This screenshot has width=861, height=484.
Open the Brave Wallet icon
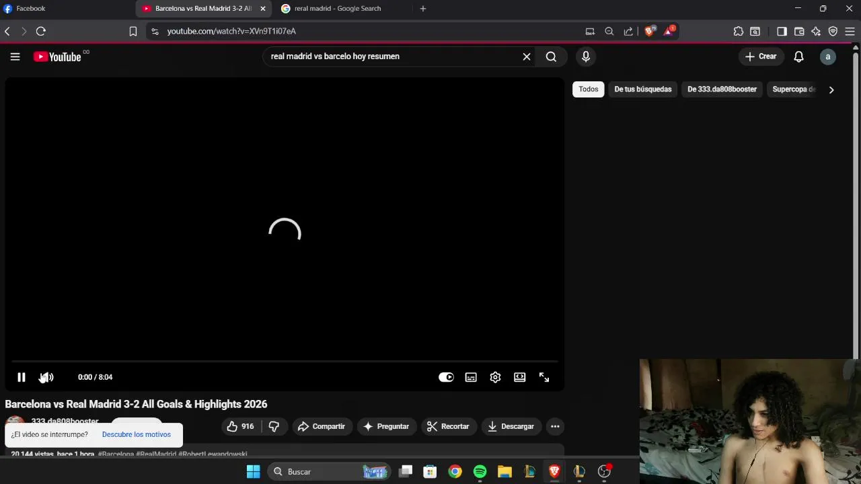[x=799, y=31]
